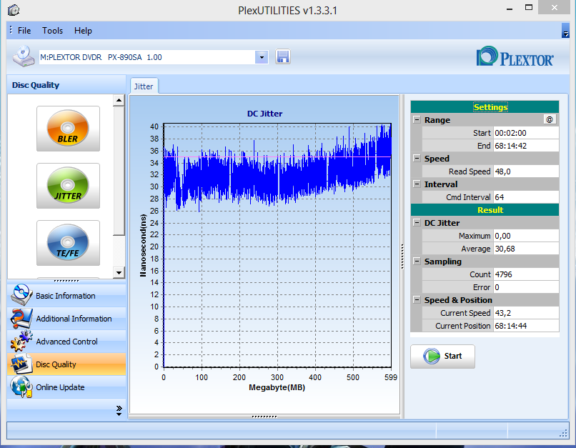Open the File menu
576x448 pixels.
(x=24, y=31)
